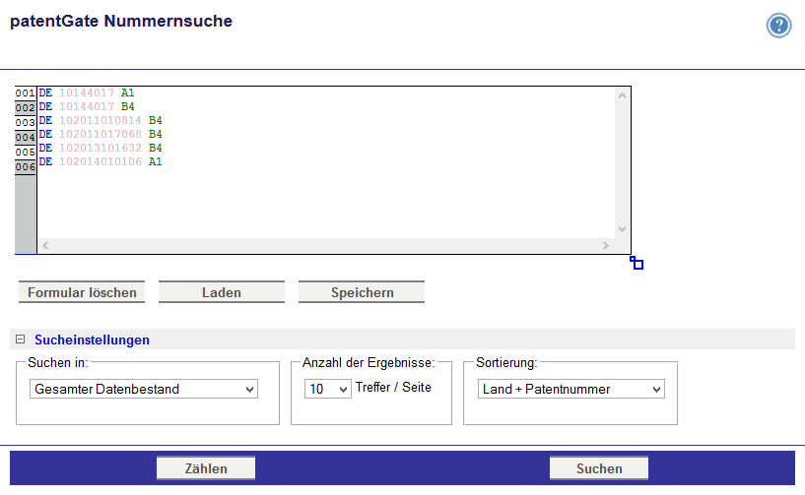The height and width of the screenshot is (495, 805).
Task: Click the entry DE 102014010106 A1
Action: [101, 161]
